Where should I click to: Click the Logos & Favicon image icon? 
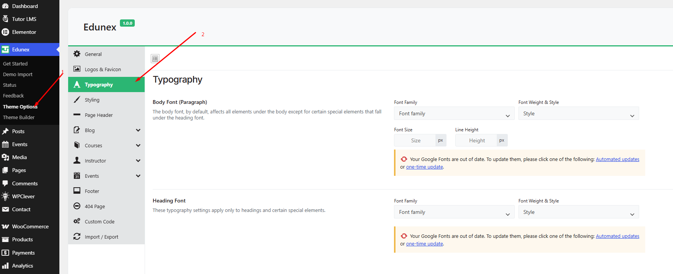pyautogui.click(x=77, y=69)
